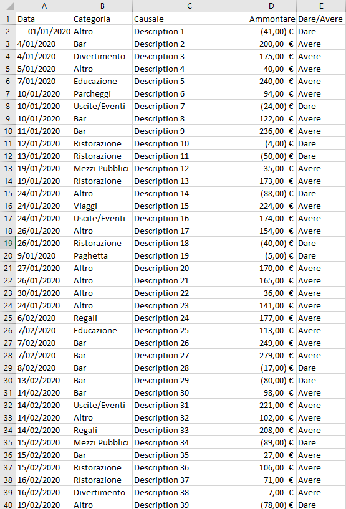This screenshot has width=346, height=509.
Task: Click the Viaggi category cell
Action: coord(102,206)
